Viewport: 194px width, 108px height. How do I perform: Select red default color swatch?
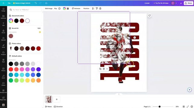11,69
